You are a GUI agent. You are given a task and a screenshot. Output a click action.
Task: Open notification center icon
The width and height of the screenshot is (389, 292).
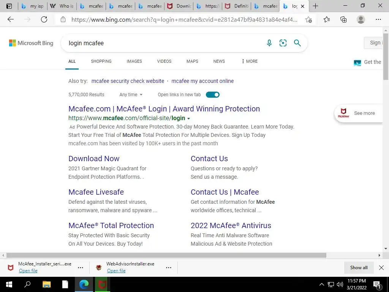377,284
